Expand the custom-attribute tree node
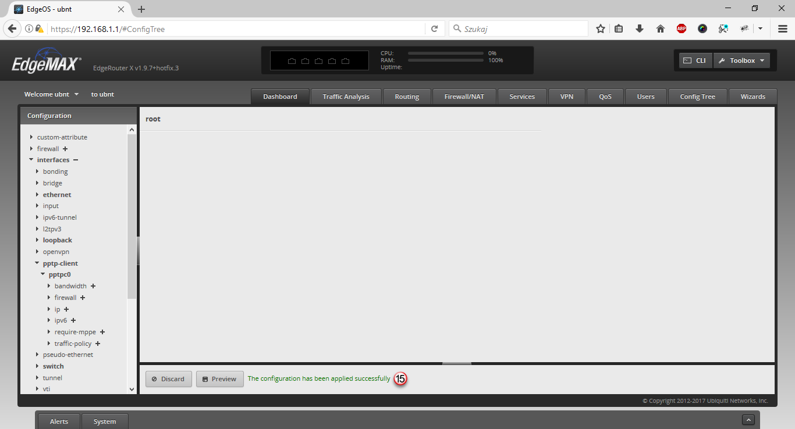 (31, 137)
